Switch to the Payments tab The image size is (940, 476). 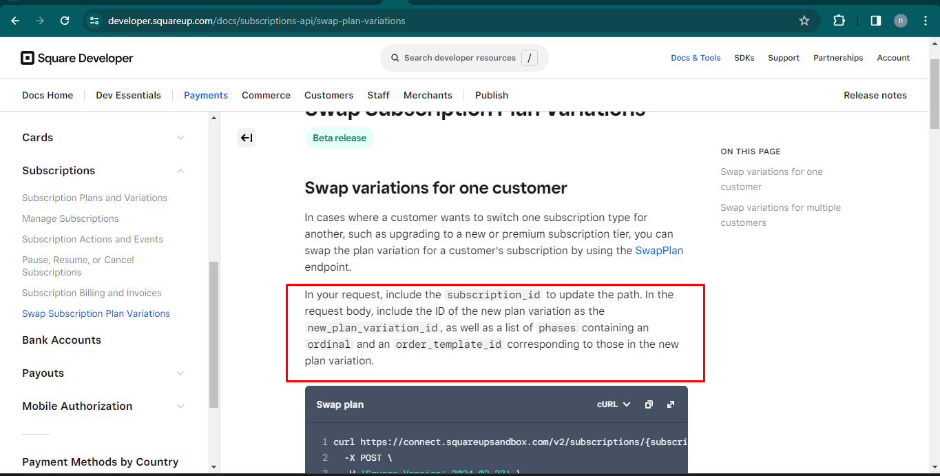pos(206,95)
